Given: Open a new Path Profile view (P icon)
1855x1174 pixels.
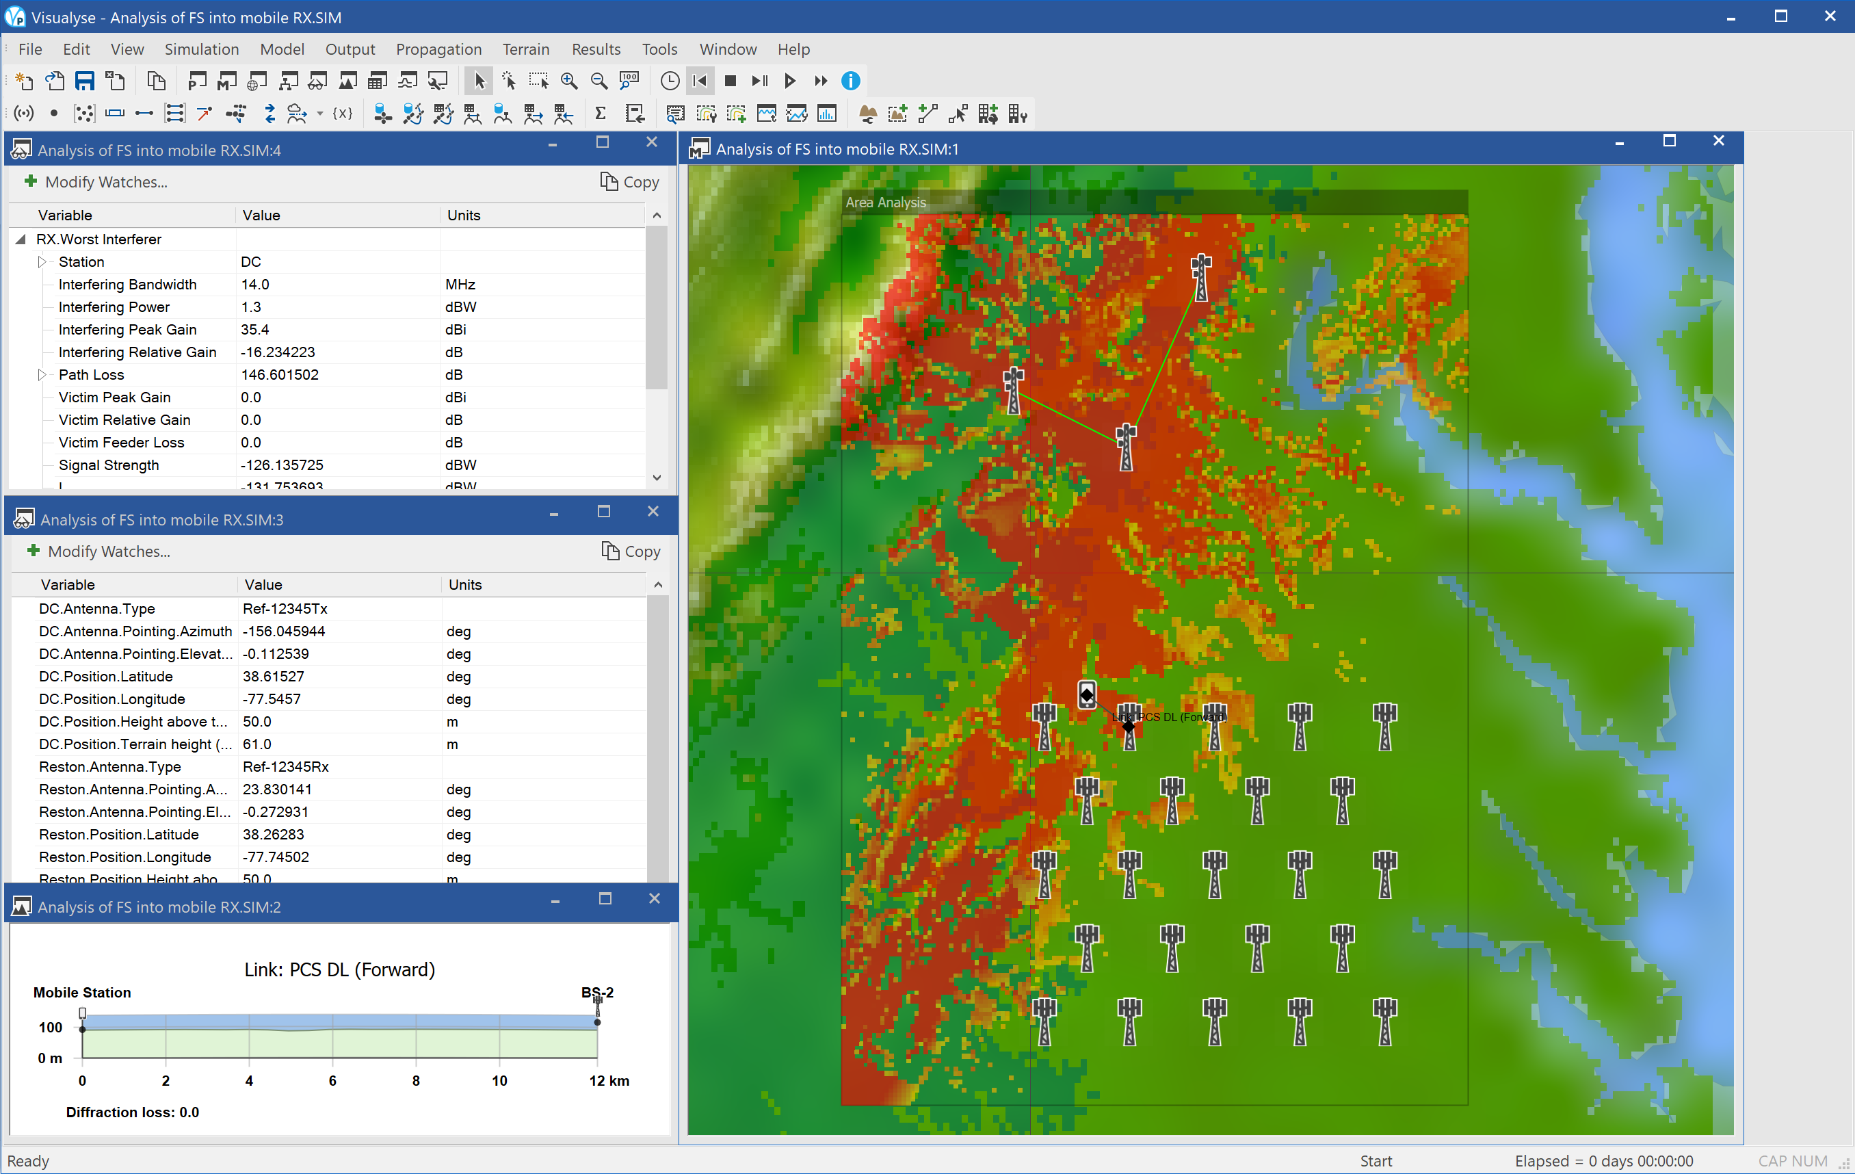Looking at the screenshot, I should tap(197, 81).
